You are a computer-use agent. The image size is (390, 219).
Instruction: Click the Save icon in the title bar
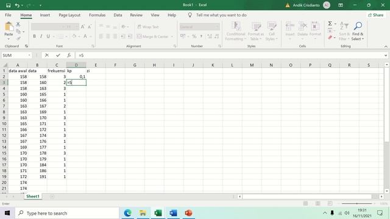(8, 5)
